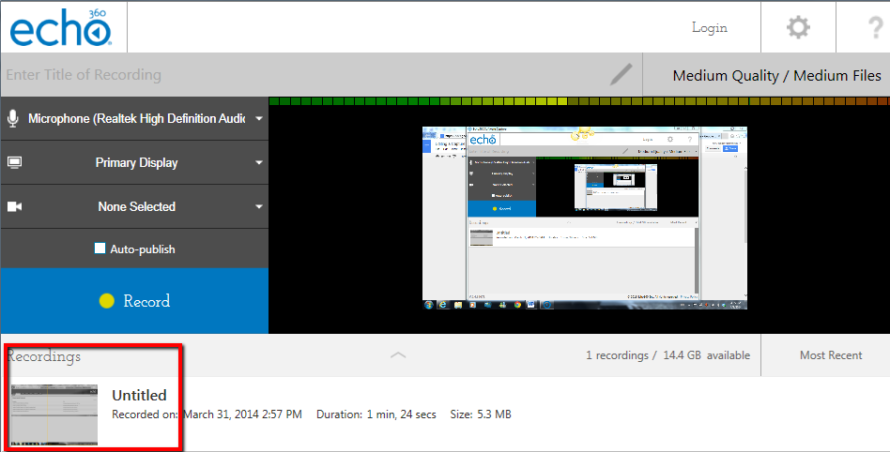The width and height of the screenshot is (890, 452).
Task: Click the Chrome icon in preview taskbar
Action: (517, 305)
